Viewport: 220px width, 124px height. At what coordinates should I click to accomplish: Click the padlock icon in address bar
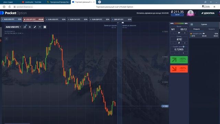pyautogui.click(x=14, y=7)
